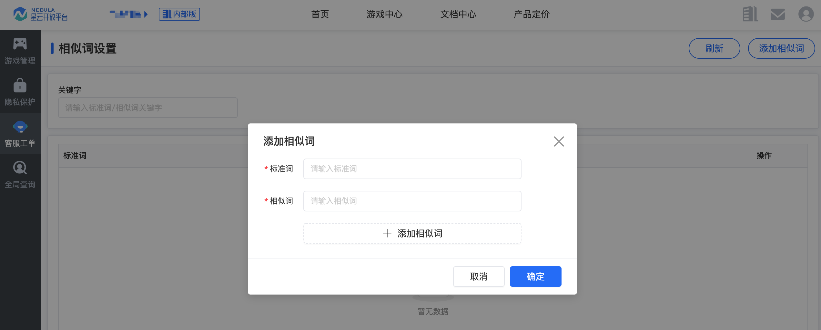Open the 全局查询 search sidebar icon
The image size is (821, 330).
coord(20,168)
